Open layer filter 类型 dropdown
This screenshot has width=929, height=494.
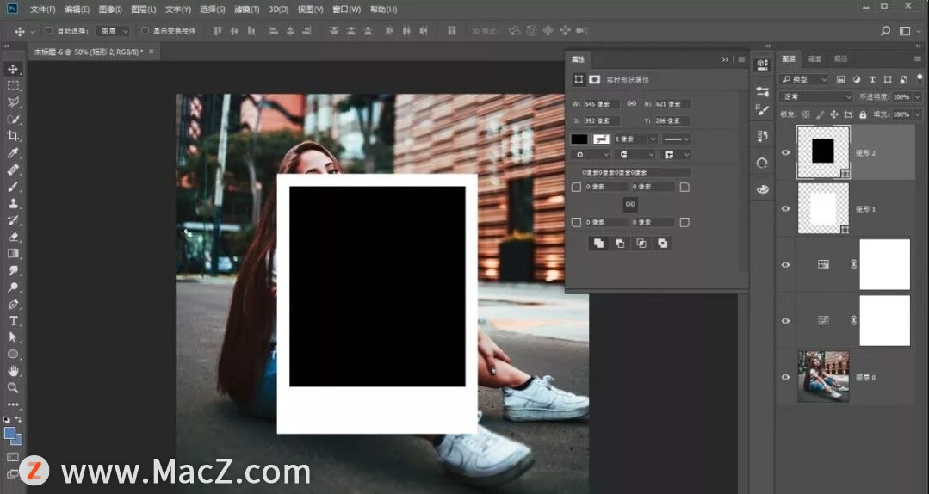(x=804, y=79)
